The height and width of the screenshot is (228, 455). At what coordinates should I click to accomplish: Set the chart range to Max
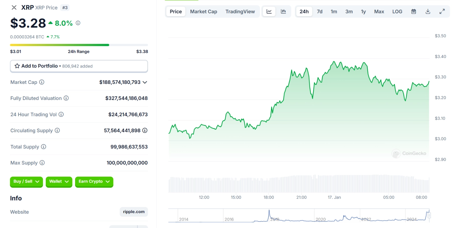(379, 12)
